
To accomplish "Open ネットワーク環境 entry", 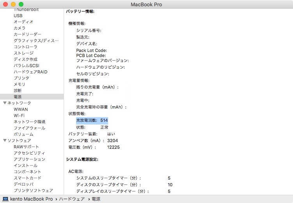I will (30, 122).
